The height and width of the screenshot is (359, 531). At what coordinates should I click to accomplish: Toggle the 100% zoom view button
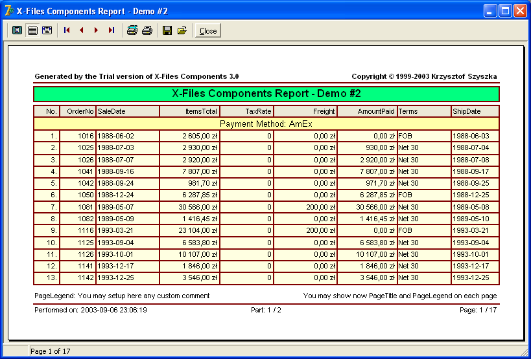tap(32, 30)
